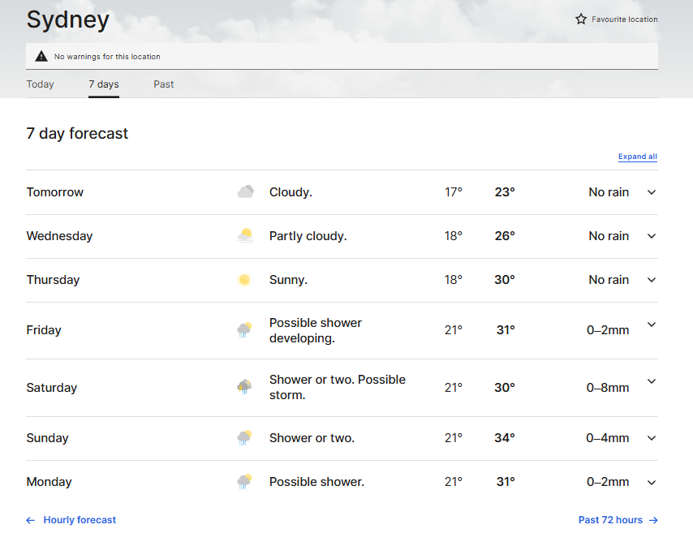This screenshot has height=546, width=693.
Task: Open the Past tab
Action: click(x=164, y=84)
